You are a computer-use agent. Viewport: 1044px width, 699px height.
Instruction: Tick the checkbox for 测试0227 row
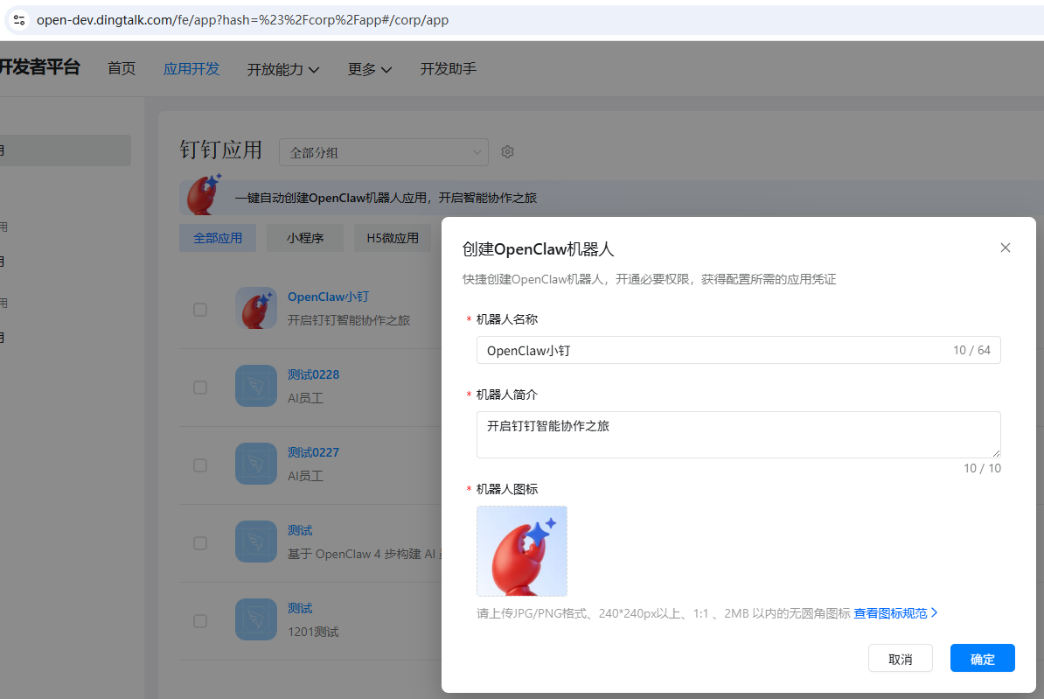[199, 465]
